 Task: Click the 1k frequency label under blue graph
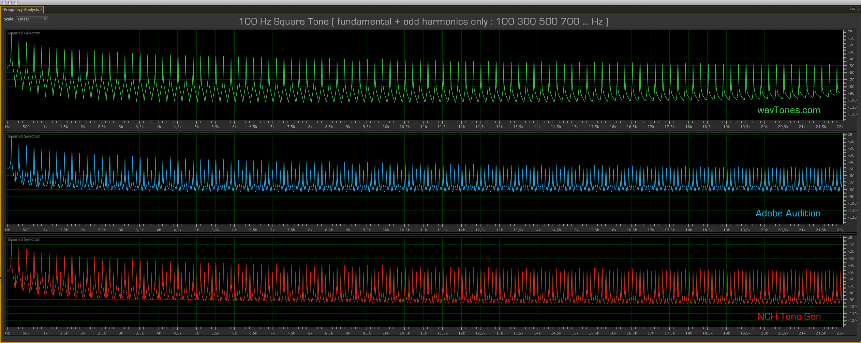[45, 230]
